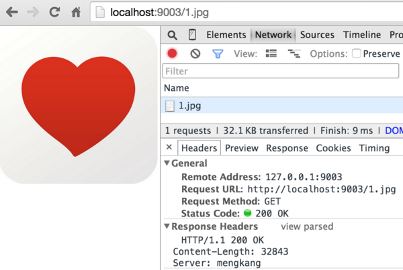The height and width of the screenshot is (270, 403).
Task: Toggle device mode phone icon
Action: coord(192,36)
